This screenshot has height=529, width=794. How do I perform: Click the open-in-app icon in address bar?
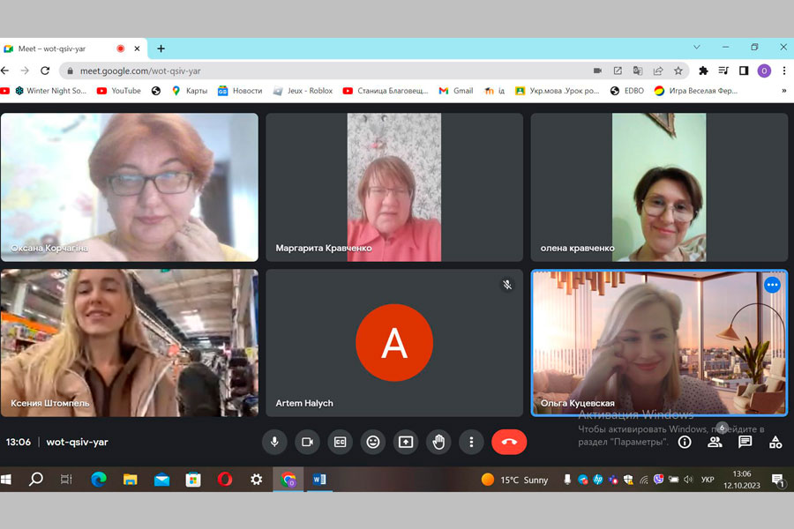click(x=618, y=71)
